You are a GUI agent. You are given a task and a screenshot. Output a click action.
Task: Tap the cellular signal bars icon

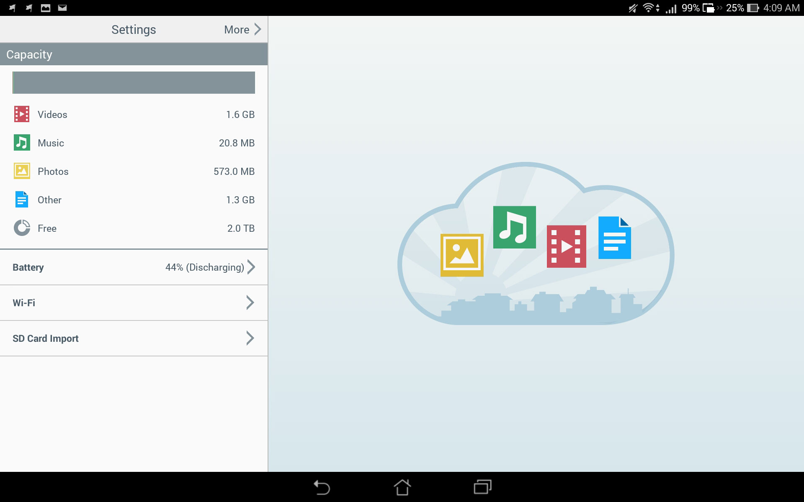[x=671, y=8]
